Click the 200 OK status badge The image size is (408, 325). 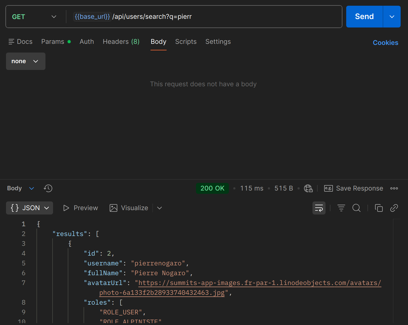click(x=212, y=188)
